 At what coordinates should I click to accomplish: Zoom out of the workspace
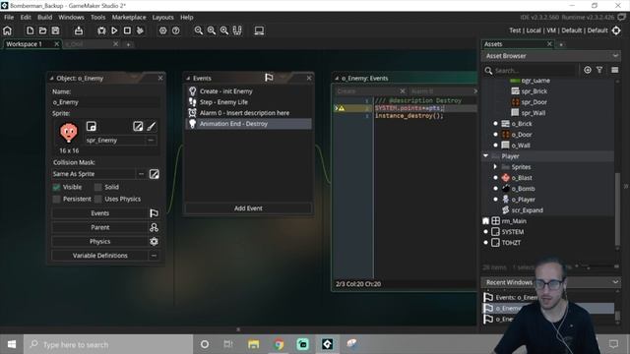pyautogui.click(x=199, y=30)
